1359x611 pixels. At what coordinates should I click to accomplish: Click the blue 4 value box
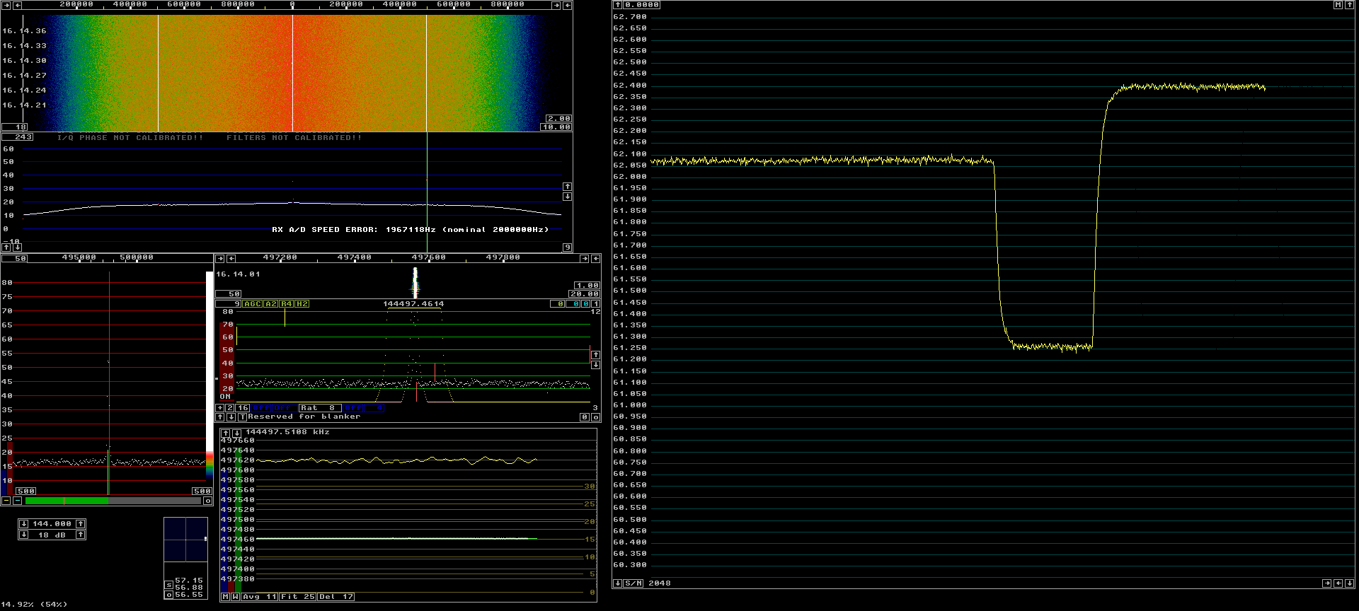[x=374, y=408]
